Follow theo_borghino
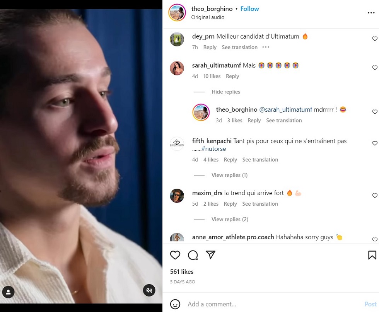 [249, 9]
